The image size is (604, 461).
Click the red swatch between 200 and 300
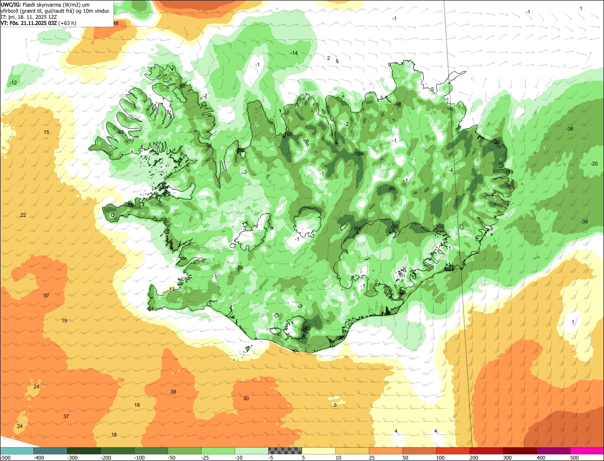[x=486, y=451]
